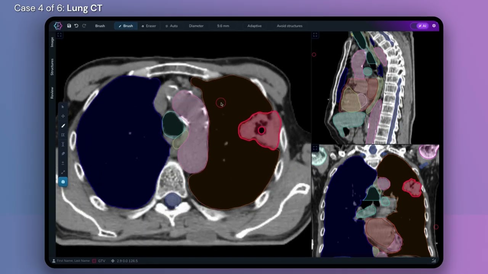
Task: Switch to Eraser mode in the top toolbar
Action: pyautogui.click(x=149, y=26)
